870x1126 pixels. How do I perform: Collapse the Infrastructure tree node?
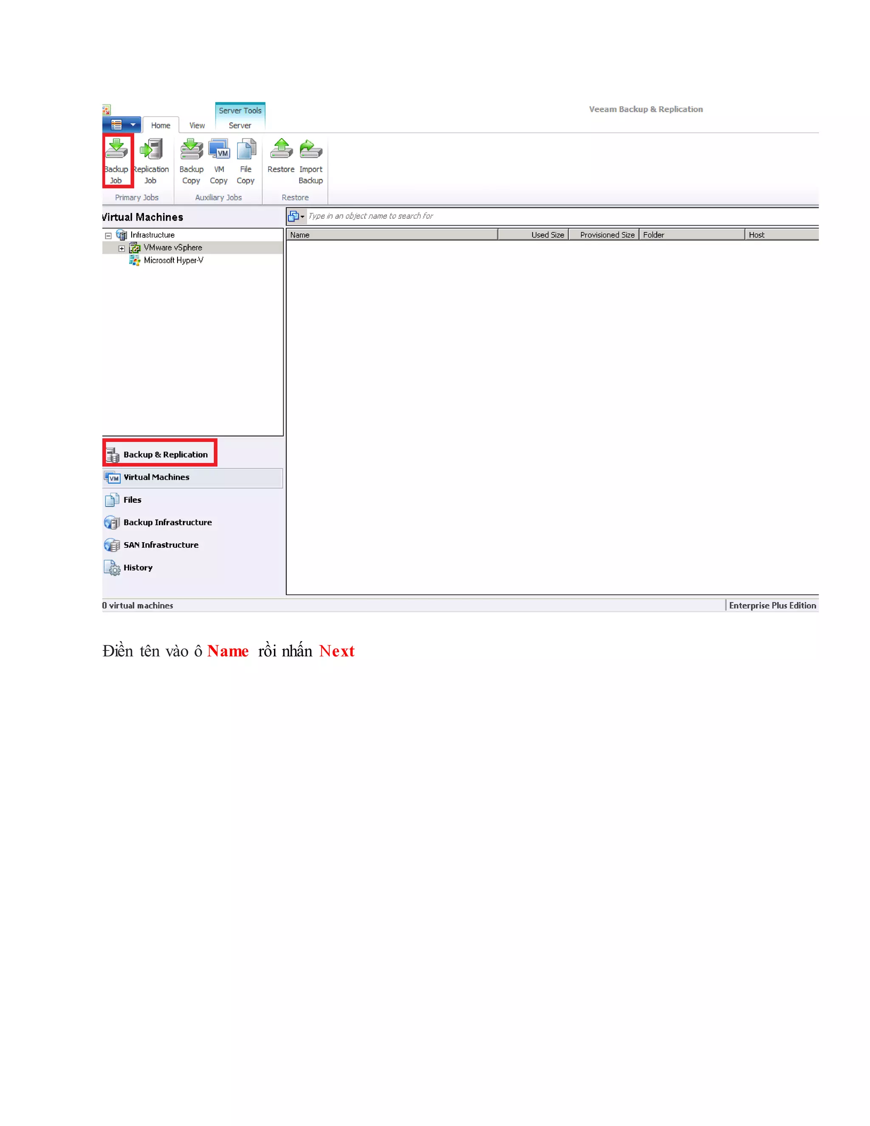(108, 236)
